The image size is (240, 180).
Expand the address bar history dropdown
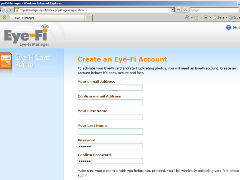click(172, 10)
